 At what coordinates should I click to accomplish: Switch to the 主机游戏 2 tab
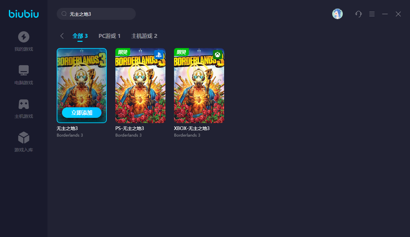pos(144,36)
